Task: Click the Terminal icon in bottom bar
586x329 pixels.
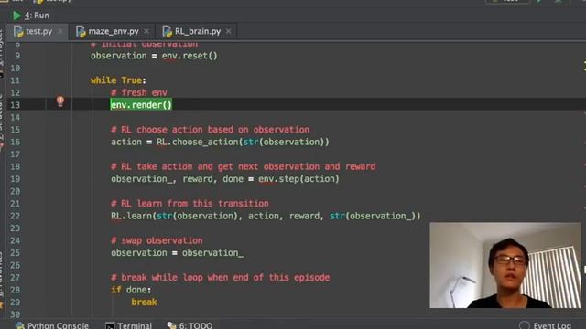Action: [x=110, y=325]
